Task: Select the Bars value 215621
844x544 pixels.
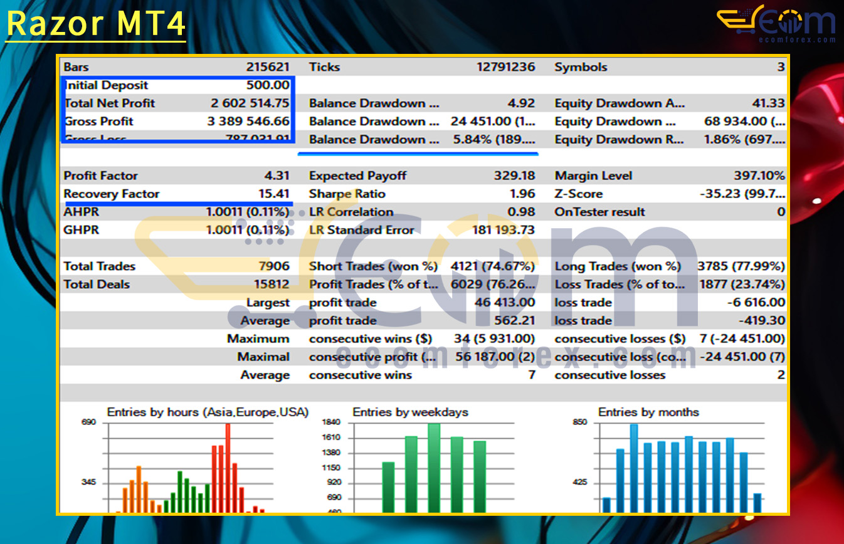Action: pyautogui.click(x=268, y=67)
